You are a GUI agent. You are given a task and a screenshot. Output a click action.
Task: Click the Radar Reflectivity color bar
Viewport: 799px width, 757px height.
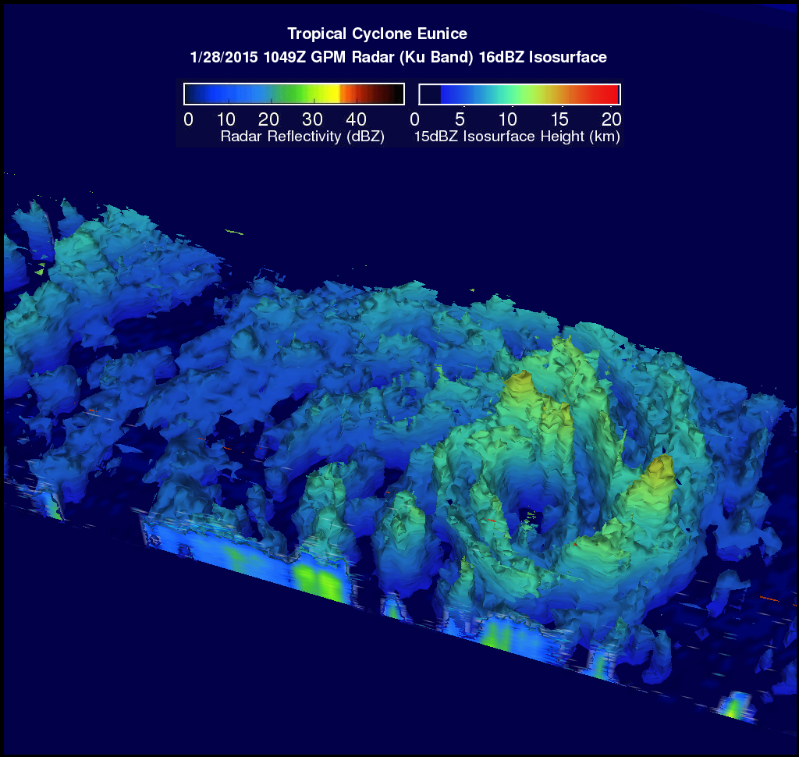[294, 94]
